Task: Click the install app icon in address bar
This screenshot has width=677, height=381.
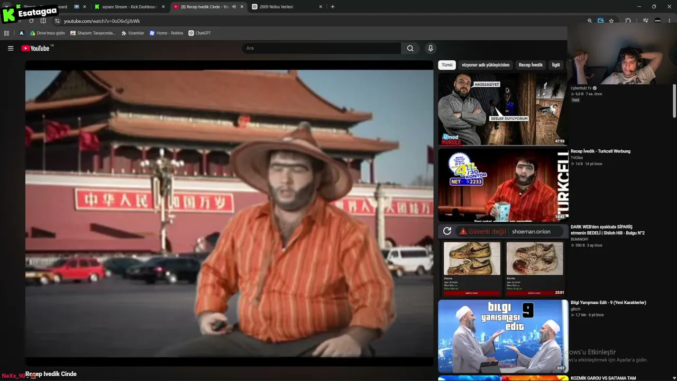Action: point(601,21)
